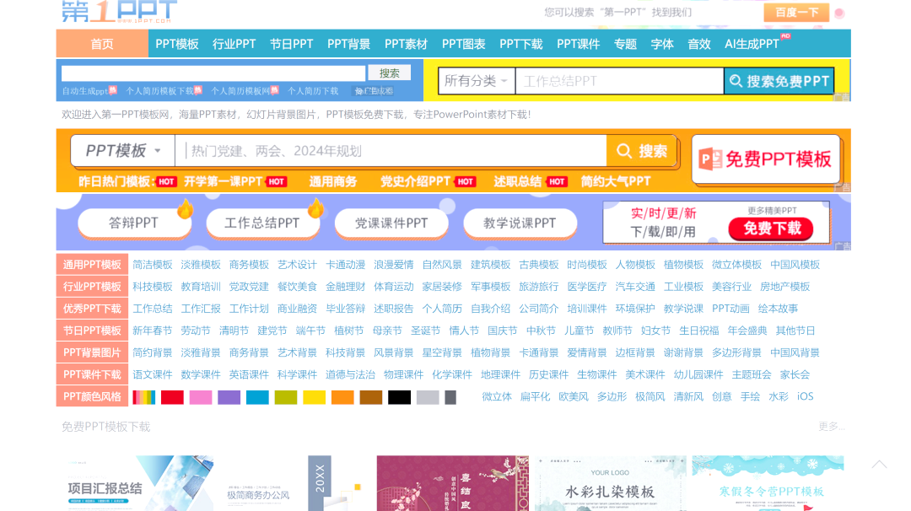The width and height of the screenshot is (911, 511).
Task: Click the magnifier icon on 搜索免费PPT button
Action: tap(736, 81)
